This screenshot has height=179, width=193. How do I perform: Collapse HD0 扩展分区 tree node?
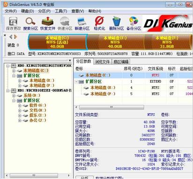tap(14, 76)
